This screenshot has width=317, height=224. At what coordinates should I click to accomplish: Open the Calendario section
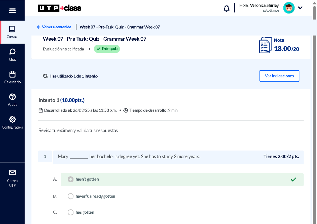point(12,78)
